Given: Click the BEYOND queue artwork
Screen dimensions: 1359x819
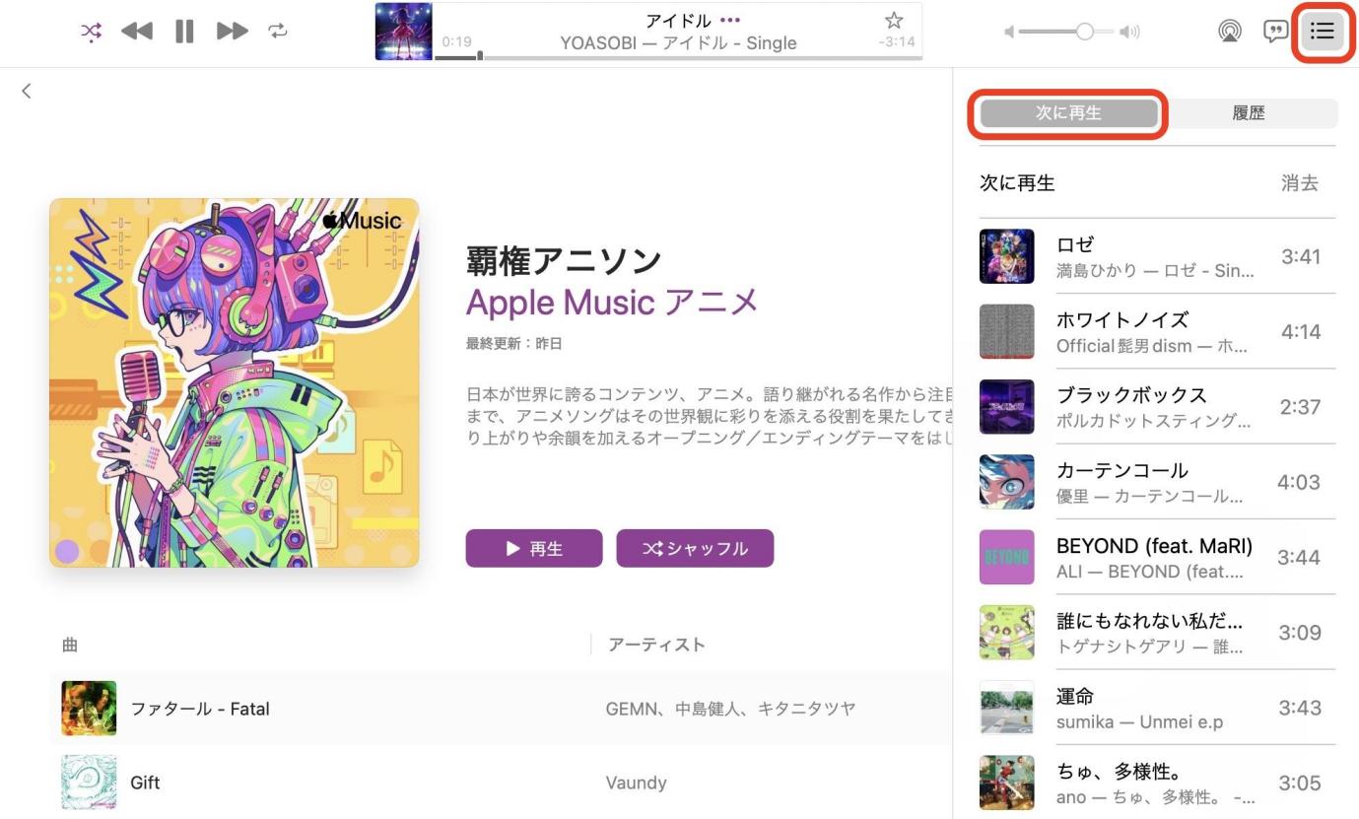Looking at the screenshot, I should click(1007, 558).
